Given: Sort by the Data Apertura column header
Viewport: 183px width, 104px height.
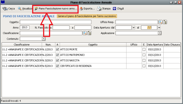Looking at the screenshot, I should 155,44.
